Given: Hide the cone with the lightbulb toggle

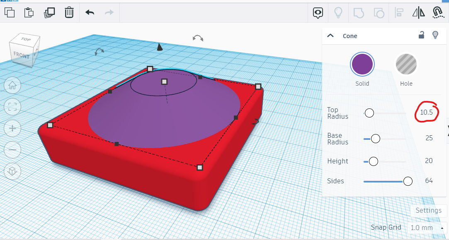Looking at the screenshot, I should point(435,36).
